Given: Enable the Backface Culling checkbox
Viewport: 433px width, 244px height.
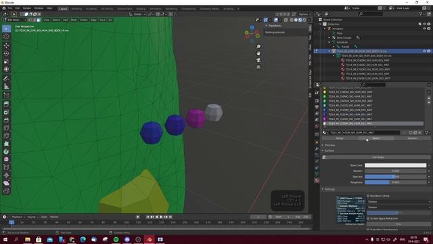Looking at the screenshot, I should click(368, 196).
